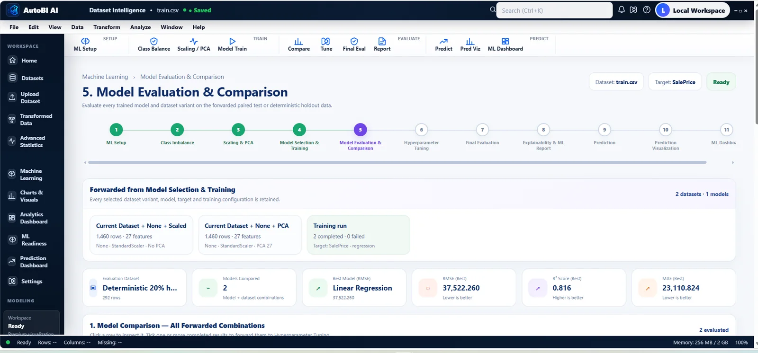Open Analytics Dashboard in sidebar
Viewport: 758px width, 353px height.
[x=32, y=218]
